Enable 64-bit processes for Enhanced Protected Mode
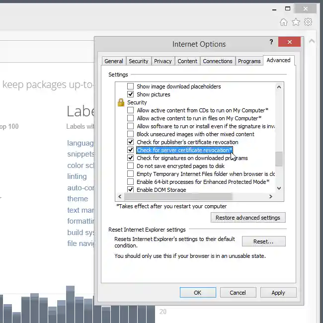The image size is (323, 323). 130,182
